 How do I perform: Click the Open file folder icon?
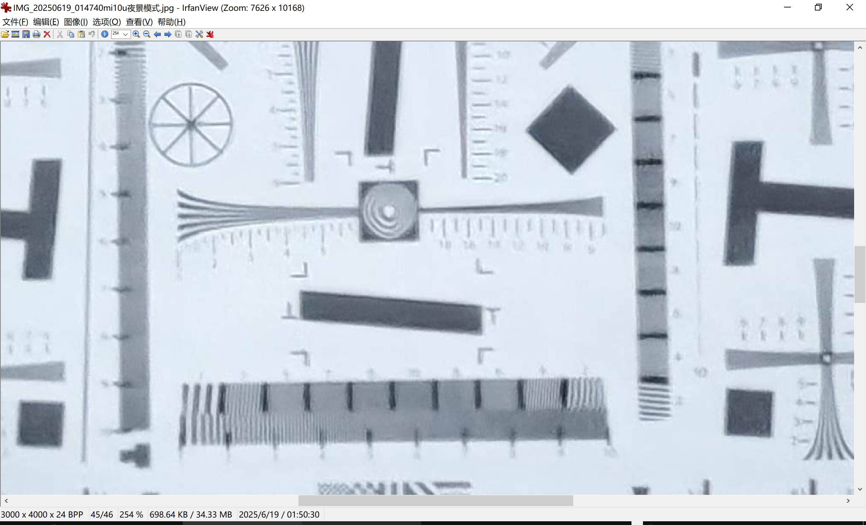click(5, 34)
